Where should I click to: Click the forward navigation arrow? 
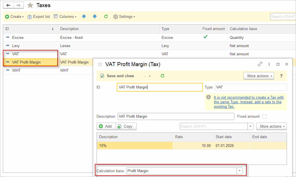[18, 5]
